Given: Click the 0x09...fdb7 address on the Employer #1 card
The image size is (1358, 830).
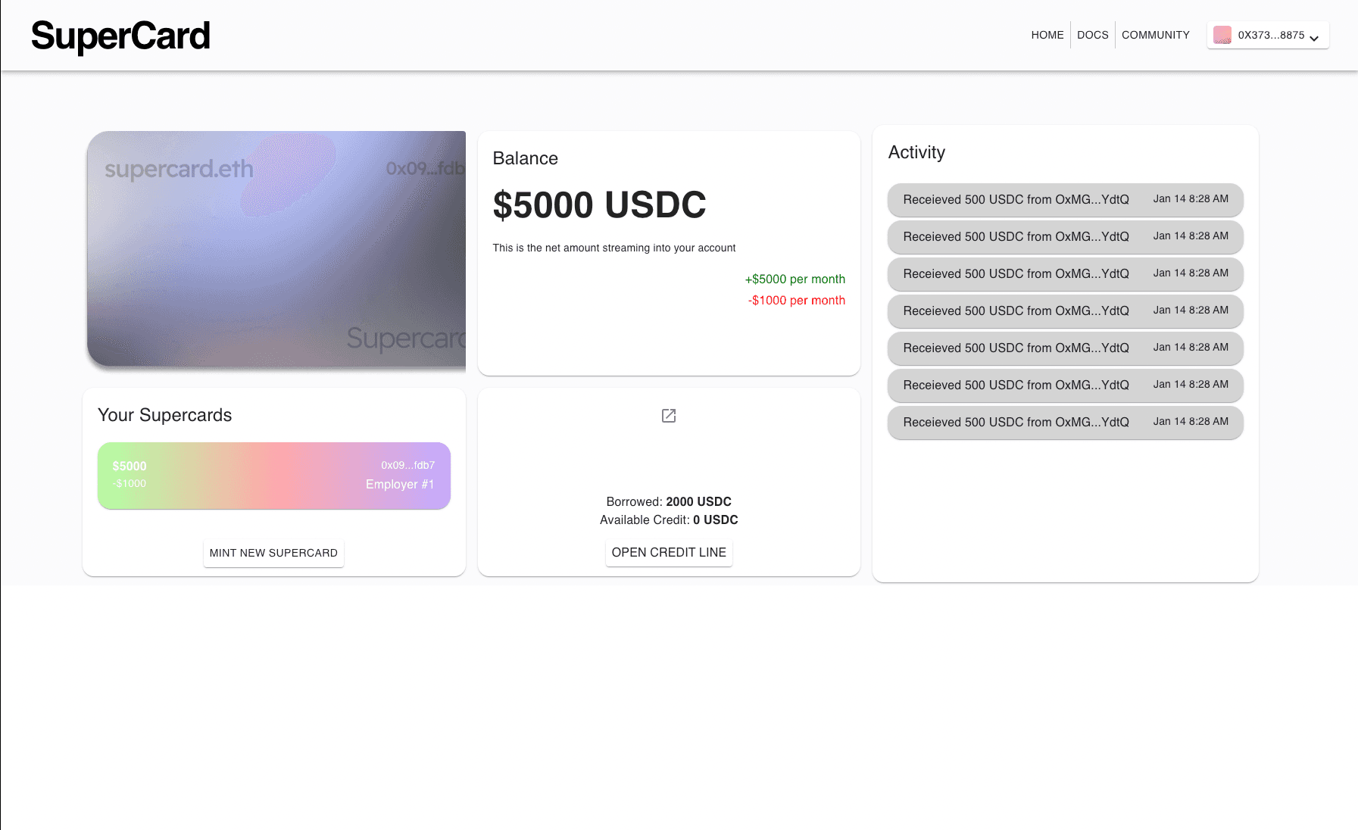Looking at the screenshot, I should [407, 465].
